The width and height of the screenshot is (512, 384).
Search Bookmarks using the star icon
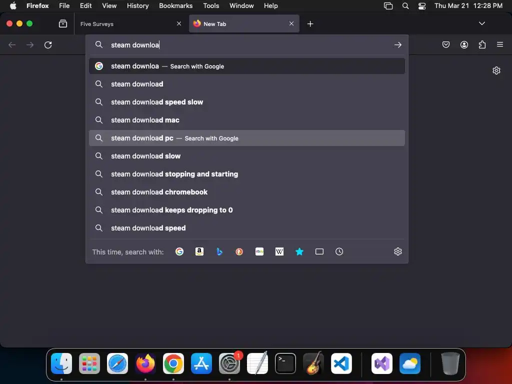[x=299, y=251]
